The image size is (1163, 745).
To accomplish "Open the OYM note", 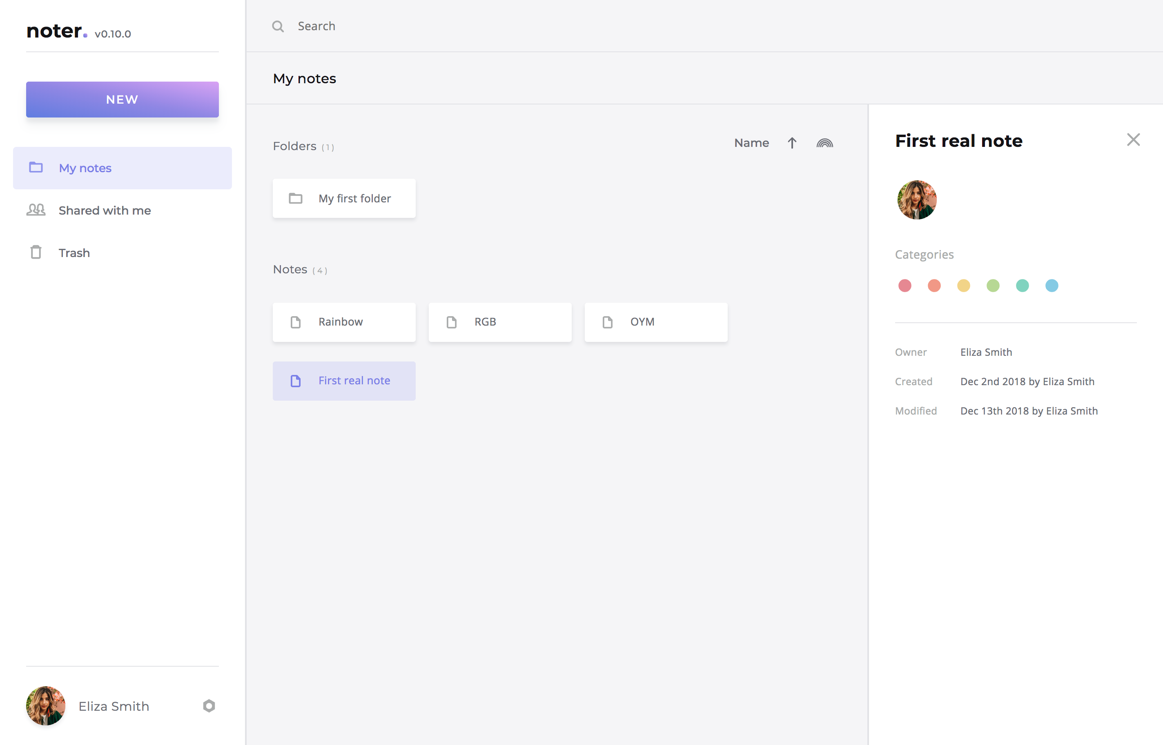I will point(655,322).
